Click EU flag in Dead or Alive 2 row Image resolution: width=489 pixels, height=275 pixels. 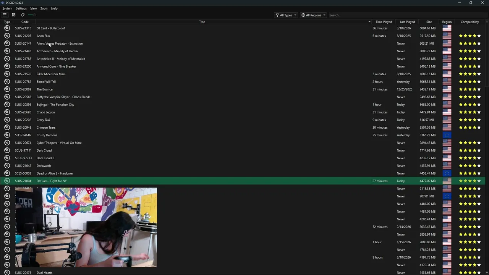click(x=447, y=173)
